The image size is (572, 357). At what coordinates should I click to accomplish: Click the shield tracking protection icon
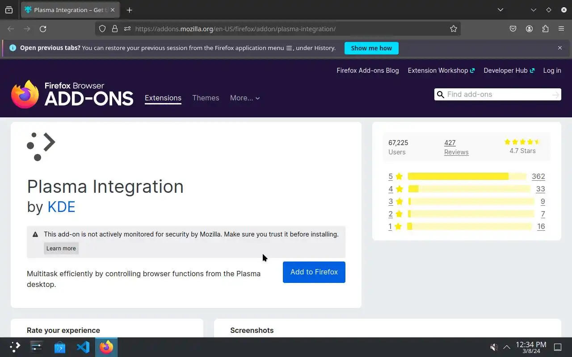[x=102, y=29]
